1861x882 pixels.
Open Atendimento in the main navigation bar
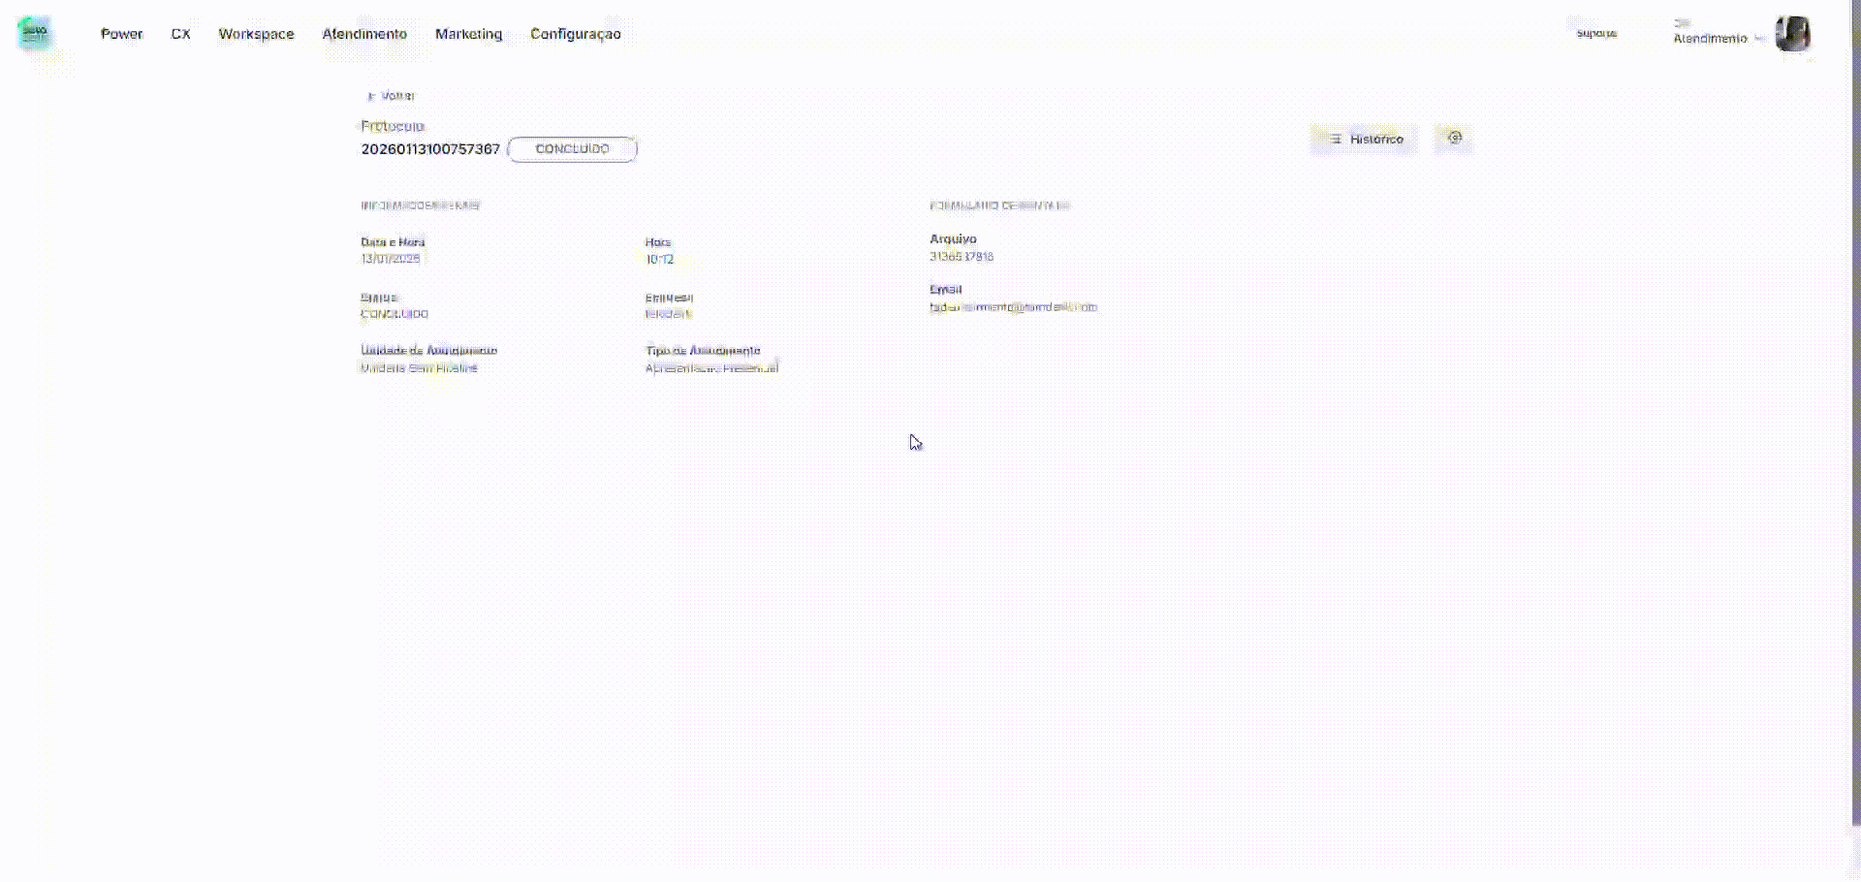point(364,34)
